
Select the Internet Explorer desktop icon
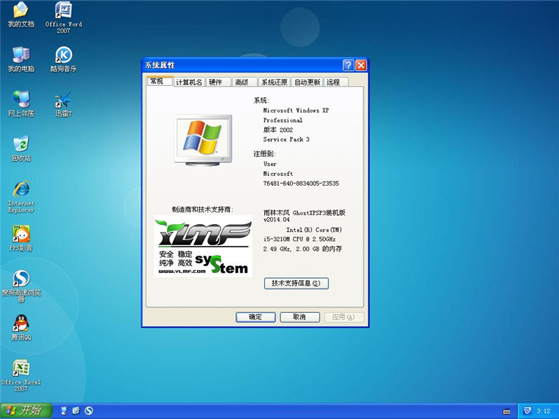coord(21,197)
